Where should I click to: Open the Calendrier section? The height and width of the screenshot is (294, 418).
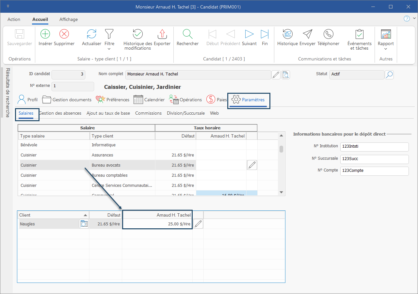tap(149, 100)
